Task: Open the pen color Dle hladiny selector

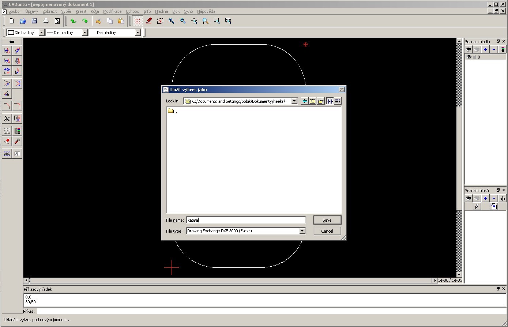Action: click(41, 33)
